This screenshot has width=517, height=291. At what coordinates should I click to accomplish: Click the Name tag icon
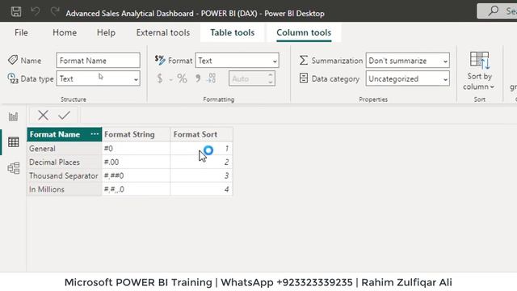pyautogui.click(x=13, y=60)
